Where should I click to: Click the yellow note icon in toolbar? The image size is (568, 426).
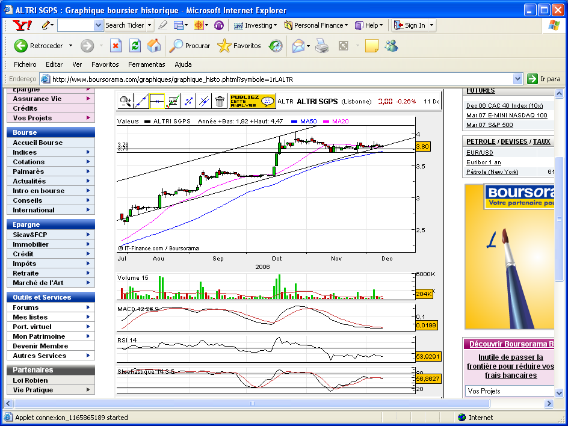(x=371, y=46)
